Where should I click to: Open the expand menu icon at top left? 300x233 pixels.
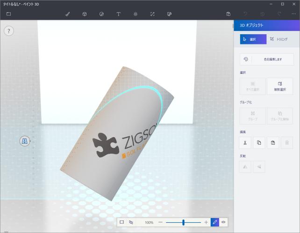point(8,14)
